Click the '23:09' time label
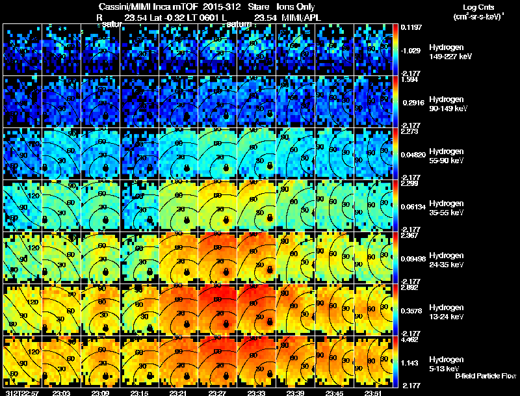The image size is (520, 396). [100, 393]
